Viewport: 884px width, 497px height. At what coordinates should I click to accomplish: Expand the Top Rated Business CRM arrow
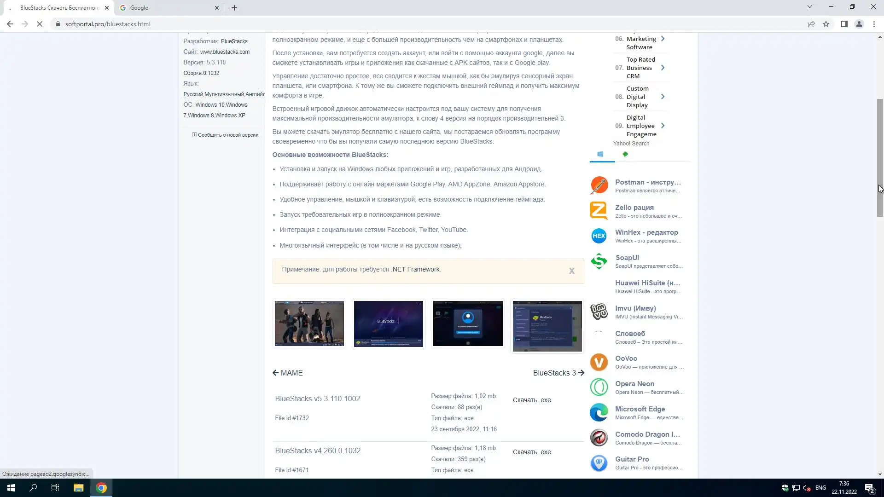663,68
